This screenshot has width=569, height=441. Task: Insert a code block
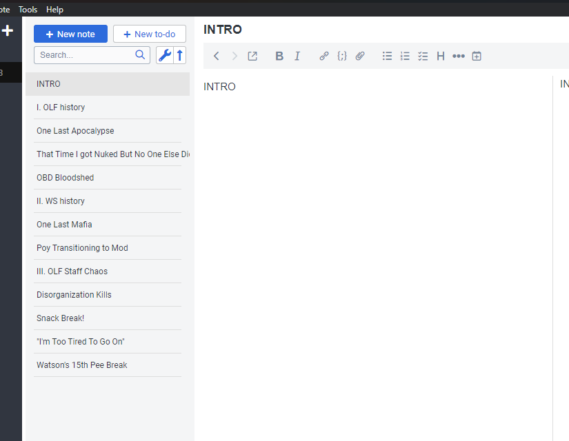pos(342,56)
